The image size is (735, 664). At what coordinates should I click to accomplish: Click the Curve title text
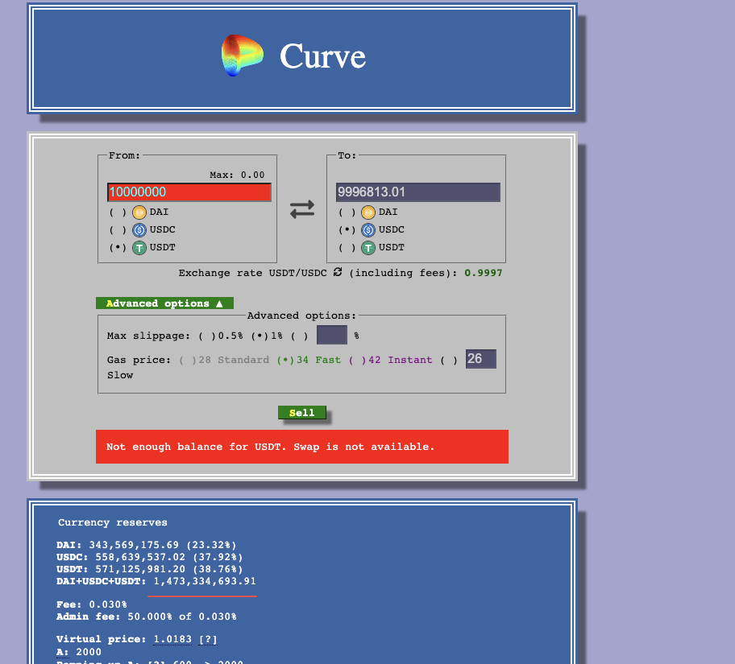tap(322, 56)
